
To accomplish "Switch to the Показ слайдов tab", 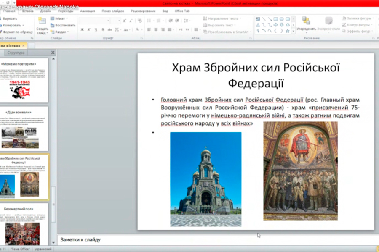I will pos(113,11).
